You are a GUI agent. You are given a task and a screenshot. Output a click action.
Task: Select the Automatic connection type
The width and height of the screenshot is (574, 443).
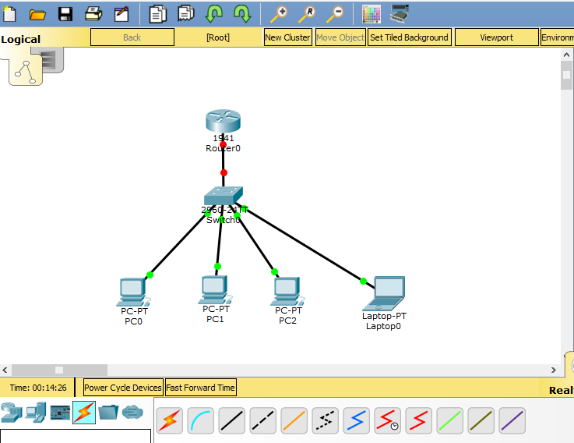tap(170, 421)
